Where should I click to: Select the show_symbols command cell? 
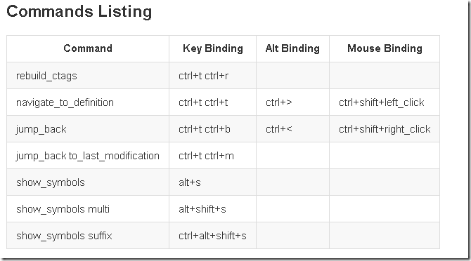88,182
